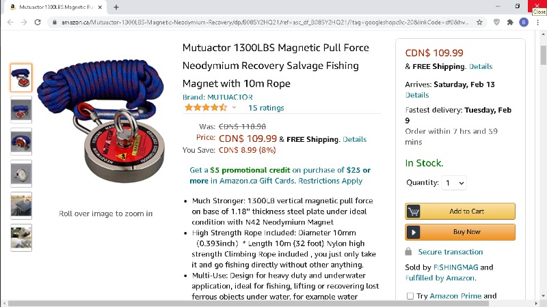This screenshot has height=307, width=547.
Task: Select the Mutuactor 1300LBS Magnetic tab
Action: (57, 7)
